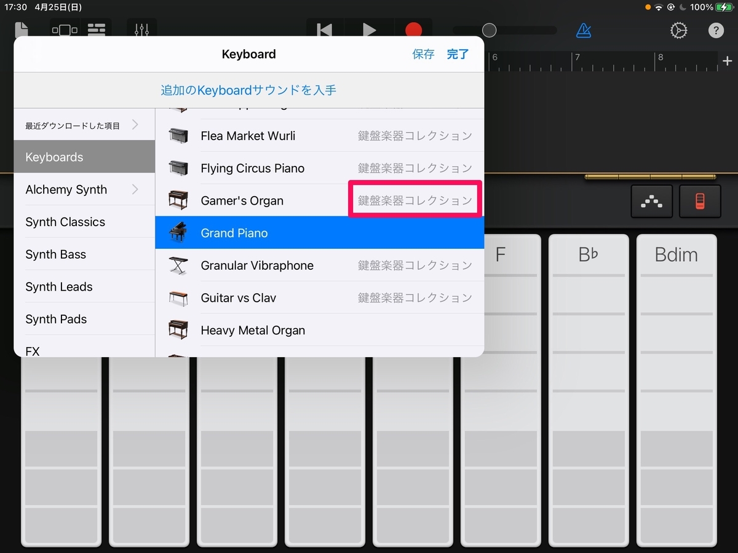The image size is (738, 553).
Task: Choose Flying Circus Piano sound
Action: coord(320,168)
